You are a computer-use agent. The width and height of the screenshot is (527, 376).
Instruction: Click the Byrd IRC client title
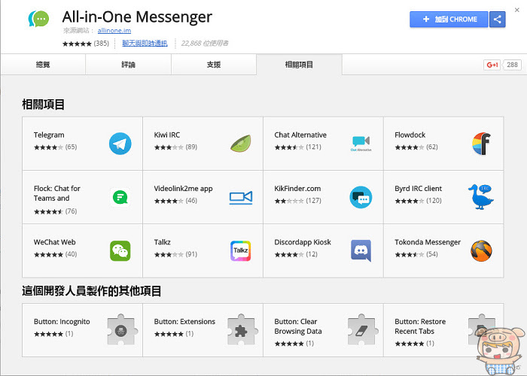click(x=418, y=189)
